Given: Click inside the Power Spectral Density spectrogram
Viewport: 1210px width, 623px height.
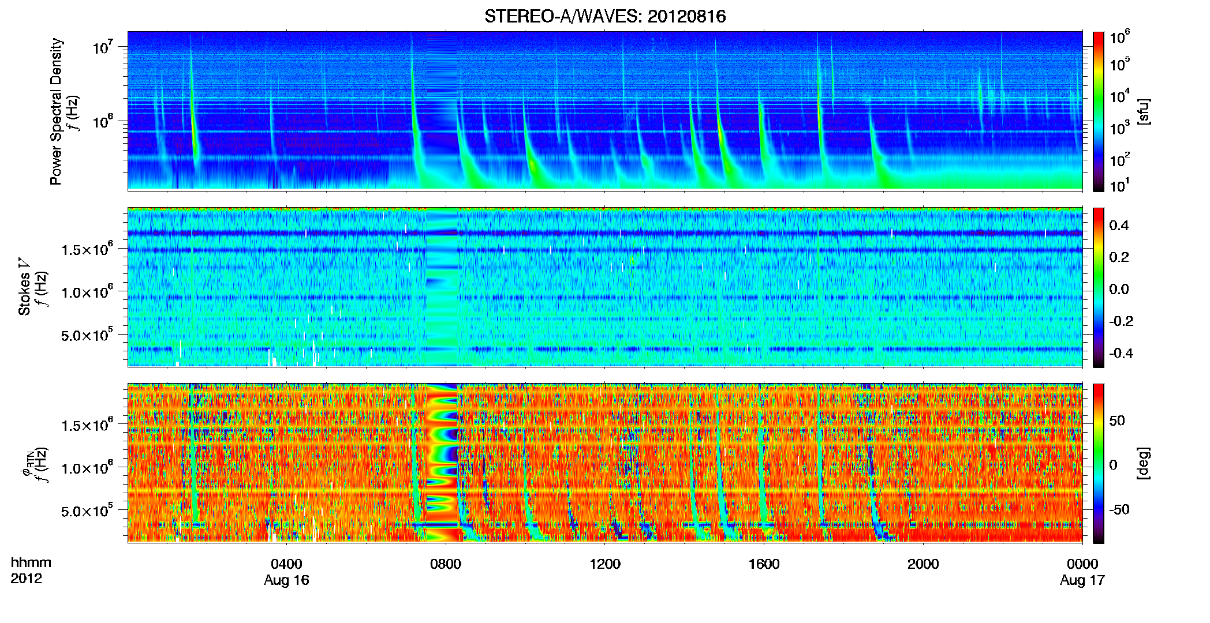Looking at the screenshot, I should click(605, 111).
